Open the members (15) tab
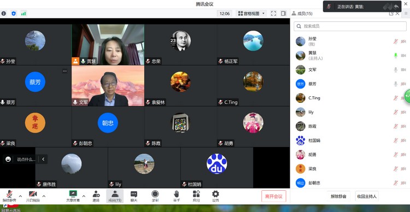Image resolution: width=410 pixels, height=212 pixels. (x=115, y=196)
